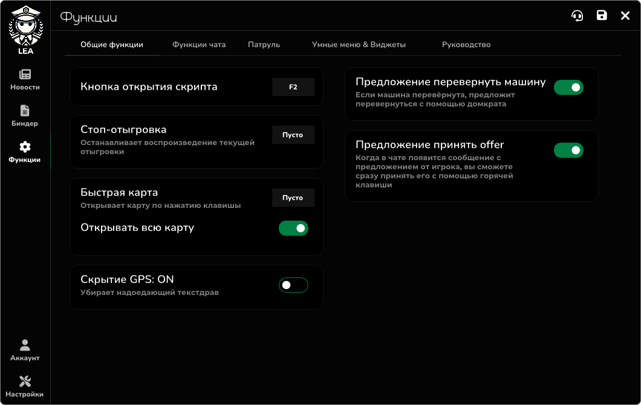Click the Функции page title
Screen dimensions: 641x405
(89, 18)
